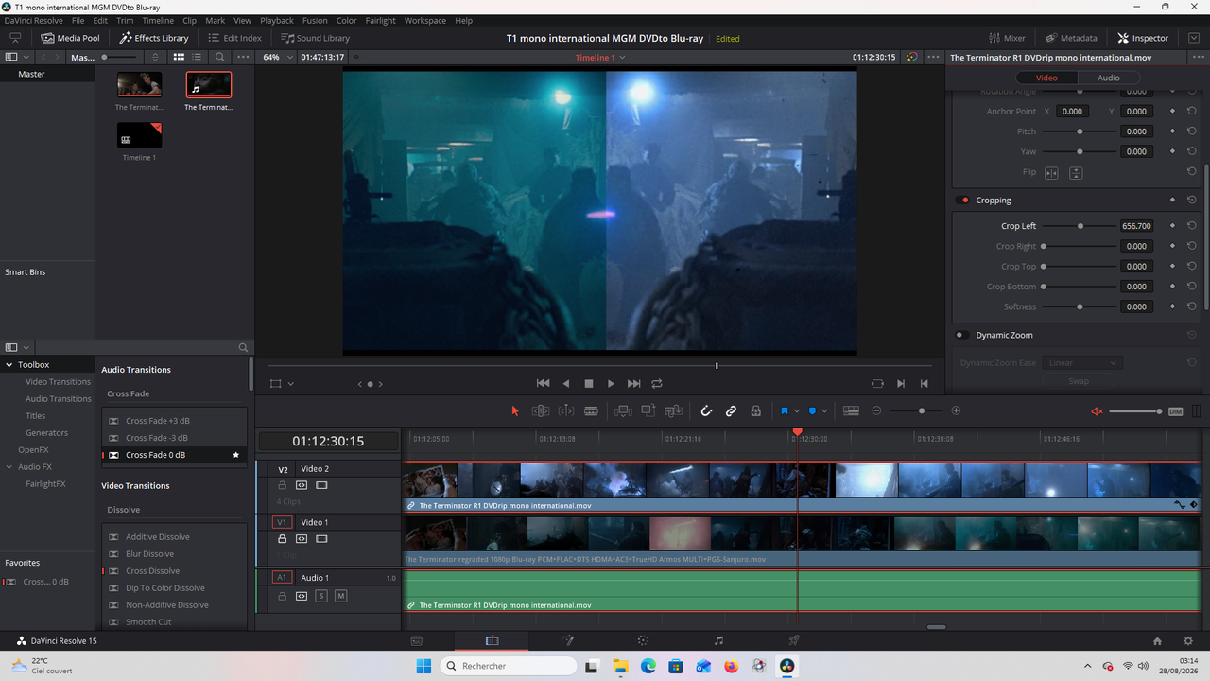Go to first frame of timeline
The width and height of the screenshot is (1210, 681).
(x=543, y=384)
